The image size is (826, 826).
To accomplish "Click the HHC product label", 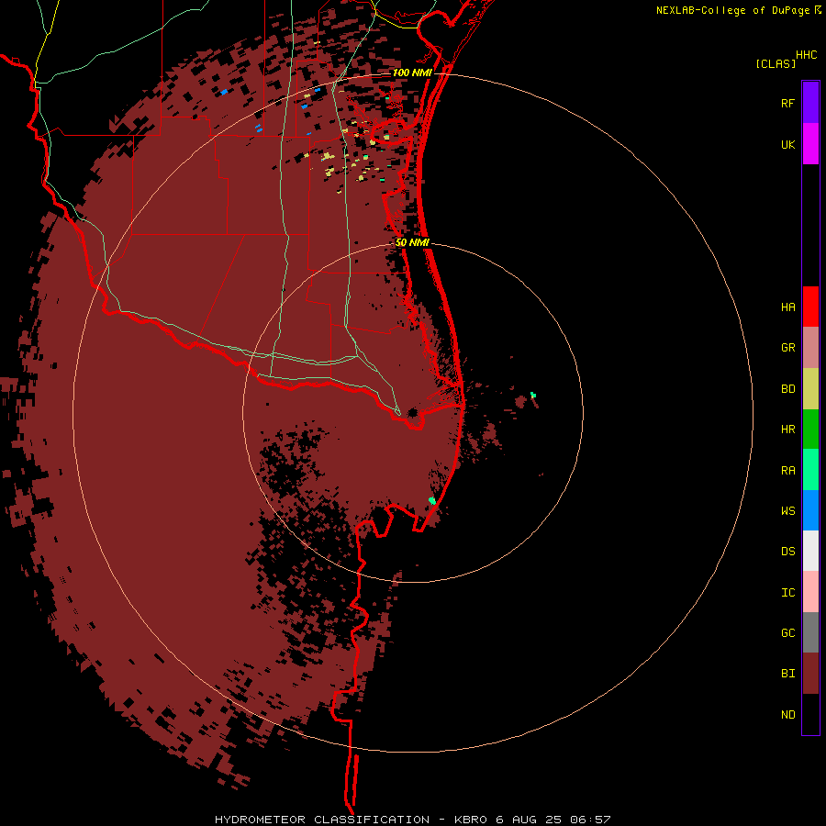I will click(x=806, y=55).
